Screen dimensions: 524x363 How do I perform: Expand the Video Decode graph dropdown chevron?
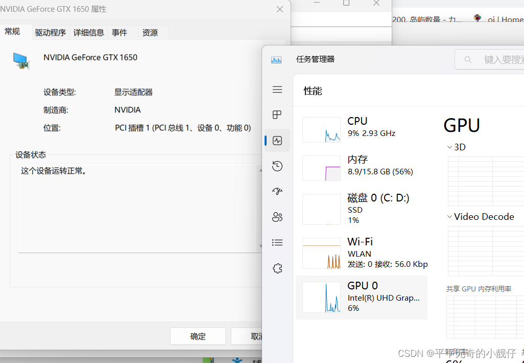(x=449, y=217)
